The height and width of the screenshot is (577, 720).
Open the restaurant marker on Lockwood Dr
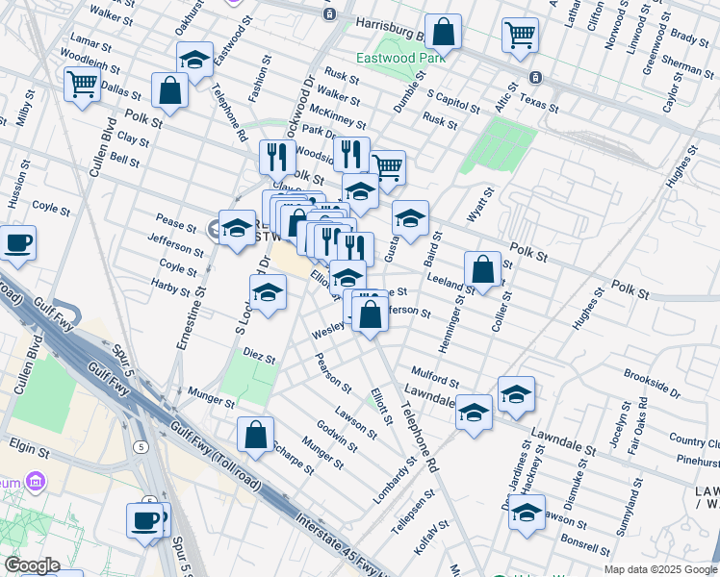tap(277, 159)
